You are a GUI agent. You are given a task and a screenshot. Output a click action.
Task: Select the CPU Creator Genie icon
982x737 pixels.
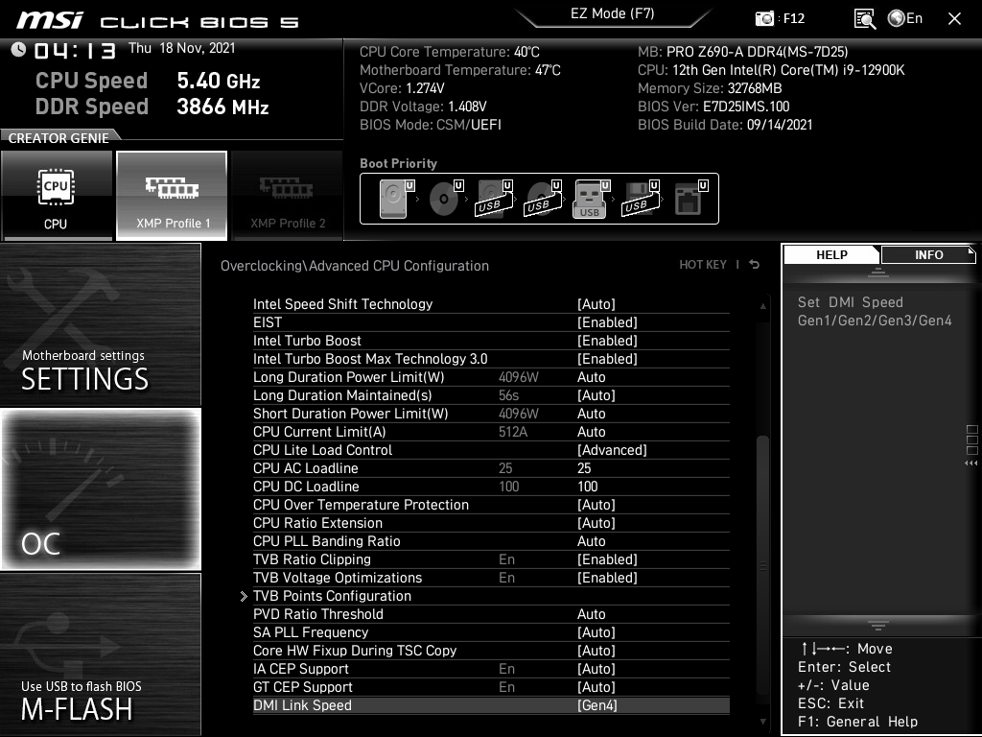point(57,196)
